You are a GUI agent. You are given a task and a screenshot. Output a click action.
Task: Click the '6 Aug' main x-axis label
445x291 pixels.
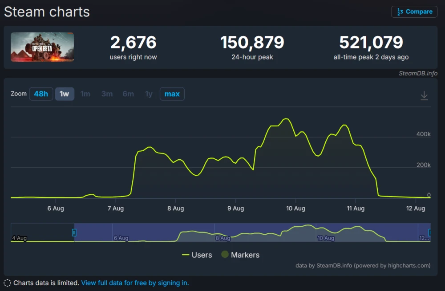(56, 208)
